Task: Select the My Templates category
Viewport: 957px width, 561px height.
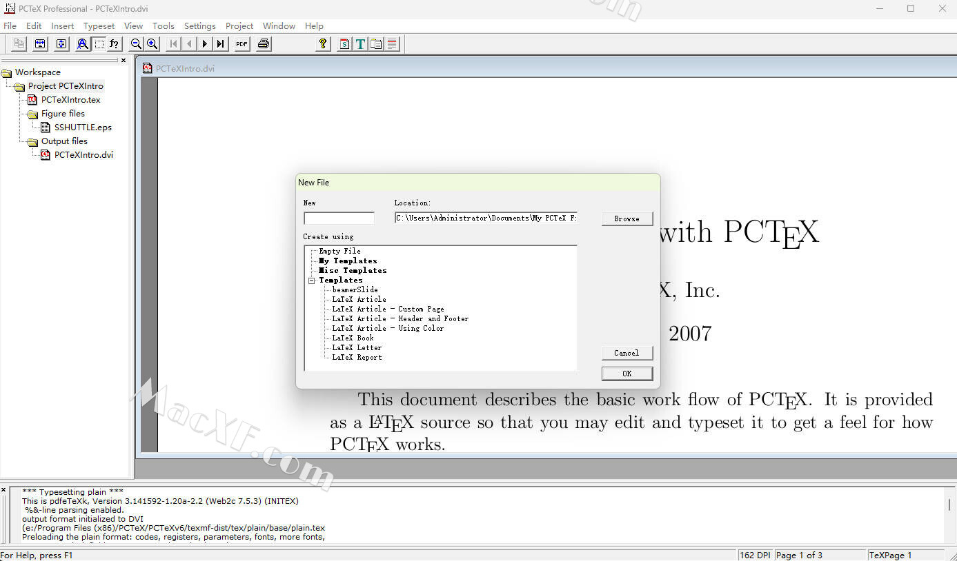Action: click(x=348, y=261)
